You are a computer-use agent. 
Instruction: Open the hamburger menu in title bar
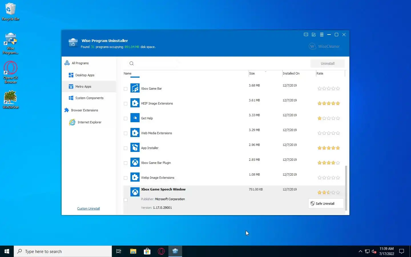[x=322, y=35]
